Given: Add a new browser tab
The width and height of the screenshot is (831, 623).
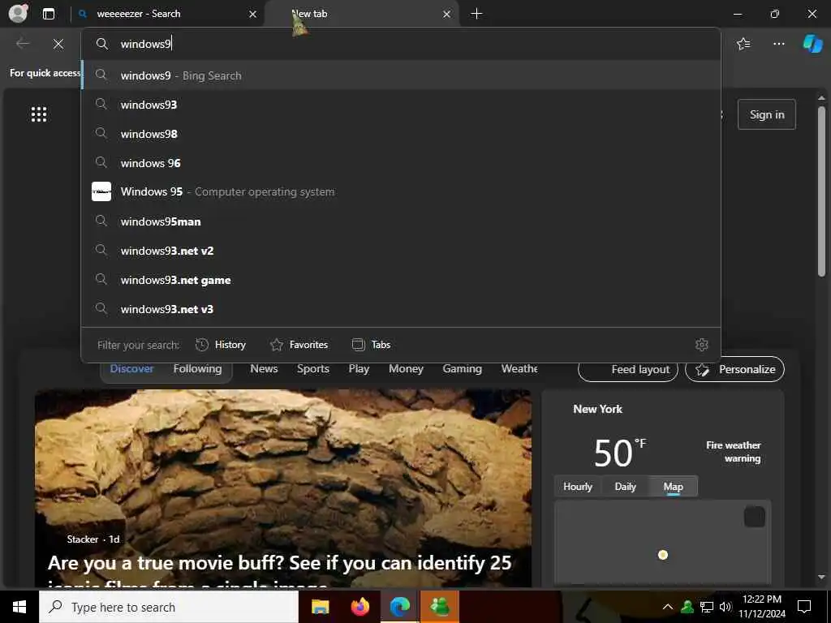Looking at the screenshot, I should pyautogui.click(x=476, y=14).
